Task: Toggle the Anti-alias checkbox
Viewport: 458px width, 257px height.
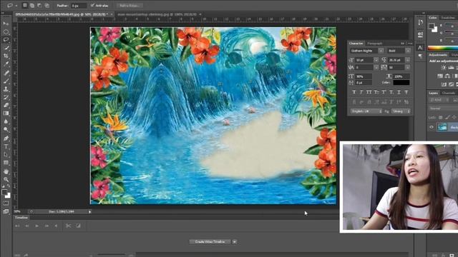Action: pos(92,5)
